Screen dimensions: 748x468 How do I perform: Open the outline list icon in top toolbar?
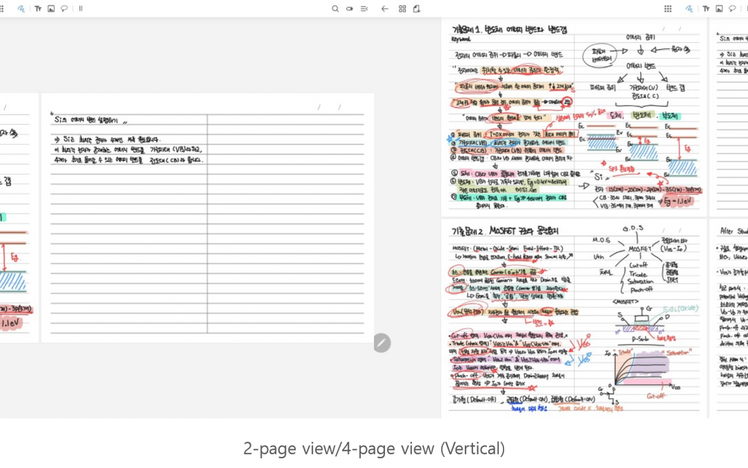click(364, 8)
